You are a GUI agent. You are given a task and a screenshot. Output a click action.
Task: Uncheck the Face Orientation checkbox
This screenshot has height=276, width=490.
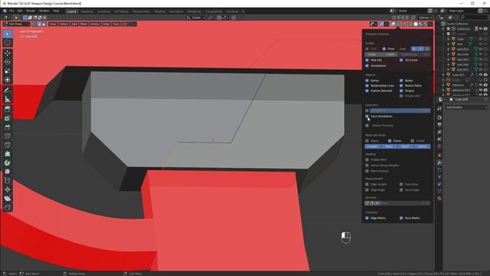pos(367,117)
